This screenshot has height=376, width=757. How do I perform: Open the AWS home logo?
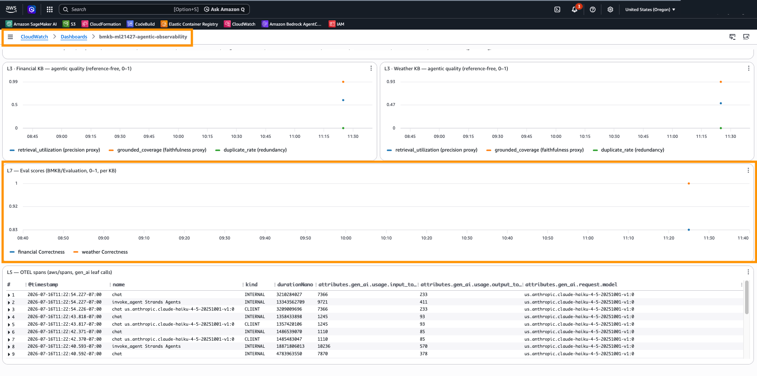pyautogui.click(x=11, y=9)
